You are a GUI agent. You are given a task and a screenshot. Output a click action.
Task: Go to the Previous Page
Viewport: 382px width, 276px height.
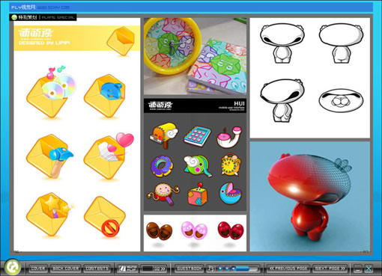click(288, 269)
